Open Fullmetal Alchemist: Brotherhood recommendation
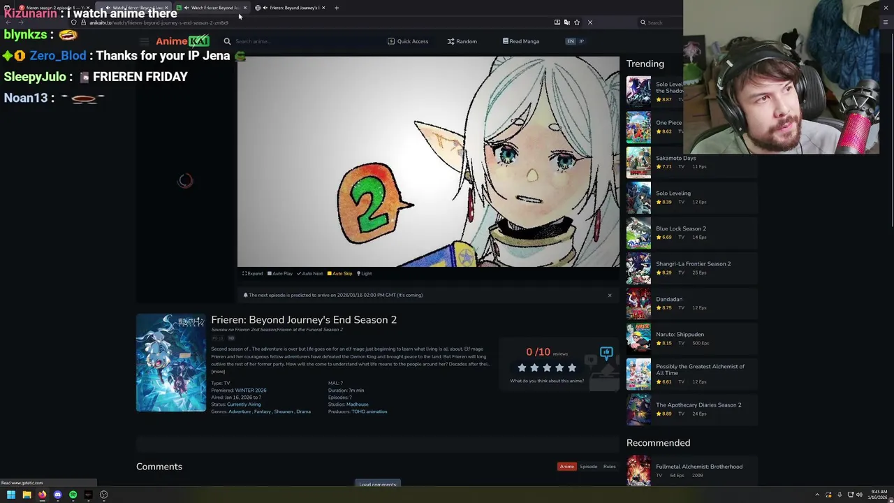894x503 pixels. click(691, 471)
